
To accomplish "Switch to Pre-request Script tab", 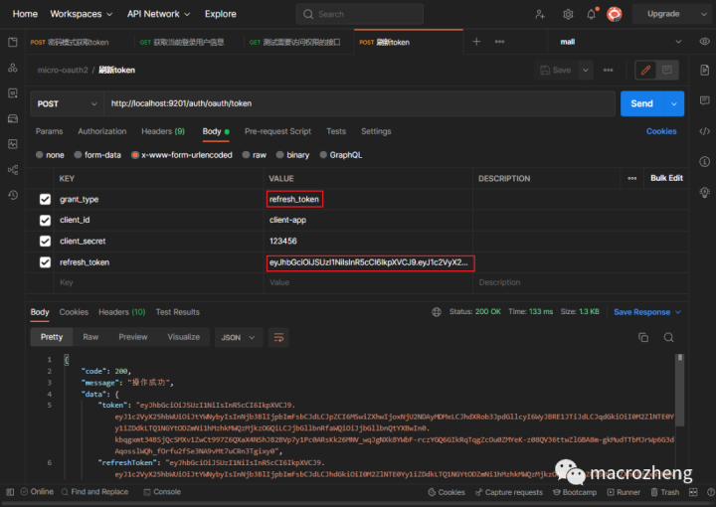I will pyautogui.click(x=277, y=131).
